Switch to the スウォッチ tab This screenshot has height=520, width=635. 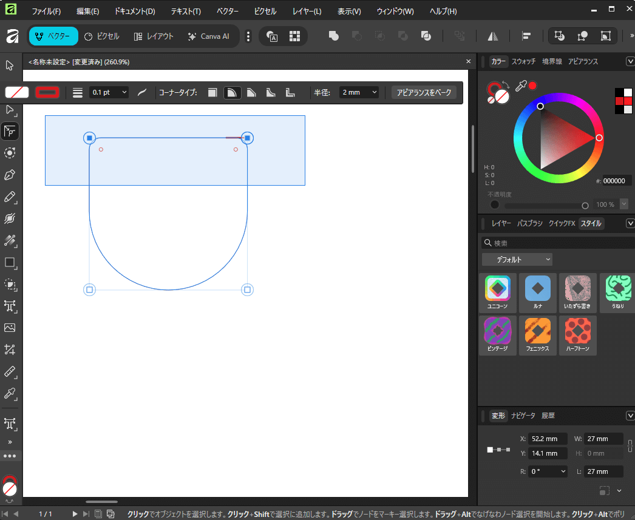point(523,61)
